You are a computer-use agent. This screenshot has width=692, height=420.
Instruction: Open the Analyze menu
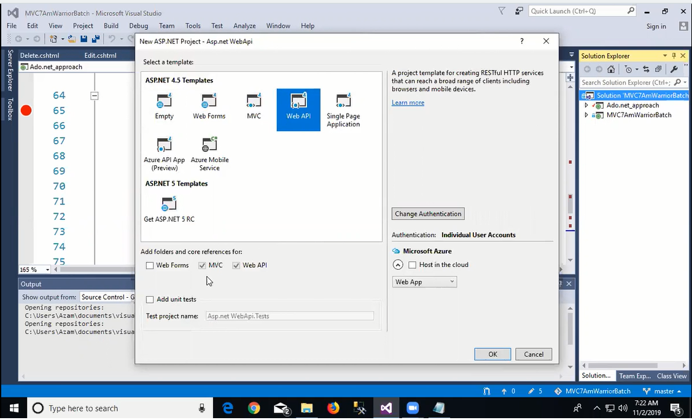coord(244,26)
